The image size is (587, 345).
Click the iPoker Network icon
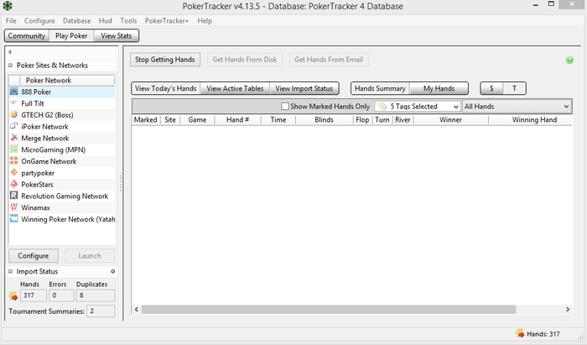(14, 126)
